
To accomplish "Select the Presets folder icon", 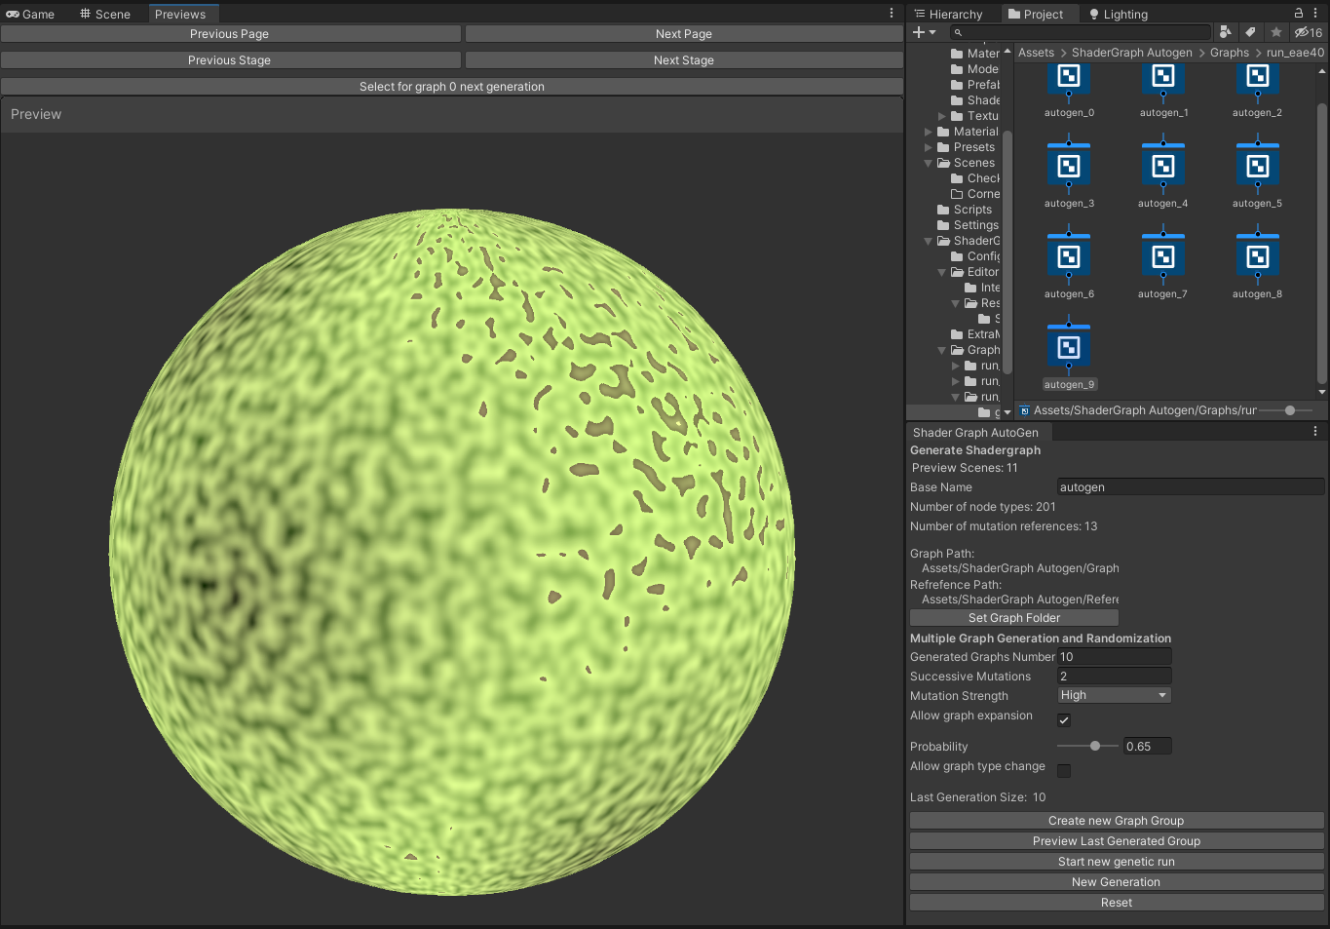I will click(943, 147).
